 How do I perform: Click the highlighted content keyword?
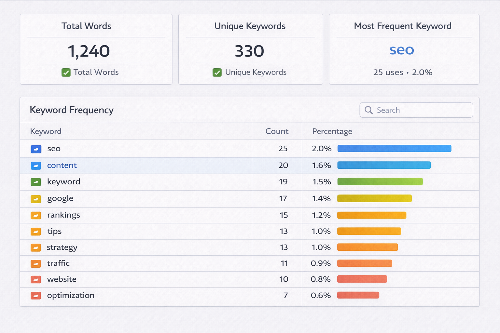pyautogui.click(x=62, y=166)
